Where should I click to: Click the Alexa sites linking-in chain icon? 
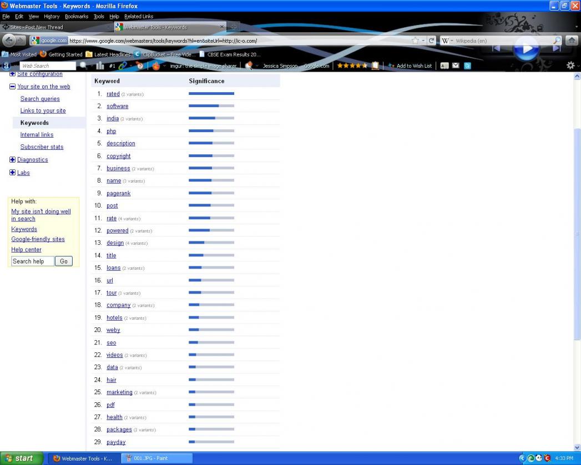(123, 65)
